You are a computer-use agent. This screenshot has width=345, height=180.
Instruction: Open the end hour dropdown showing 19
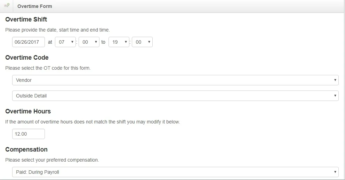click(119, 42)
